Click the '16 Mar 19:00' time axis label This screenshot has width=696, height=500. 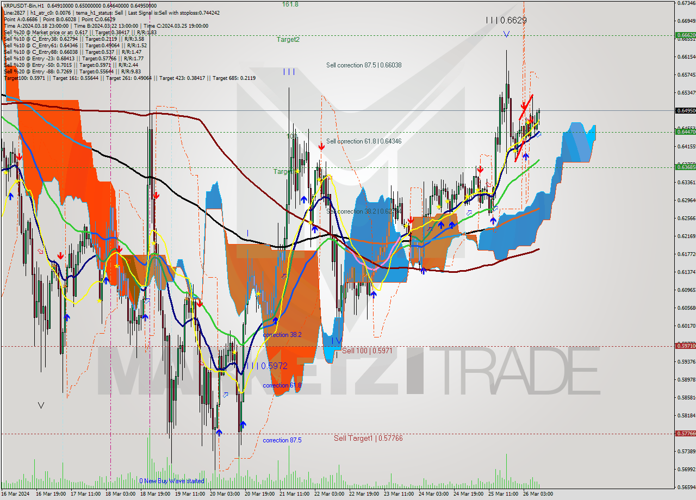pyautogui.click(x=51, y=494)
